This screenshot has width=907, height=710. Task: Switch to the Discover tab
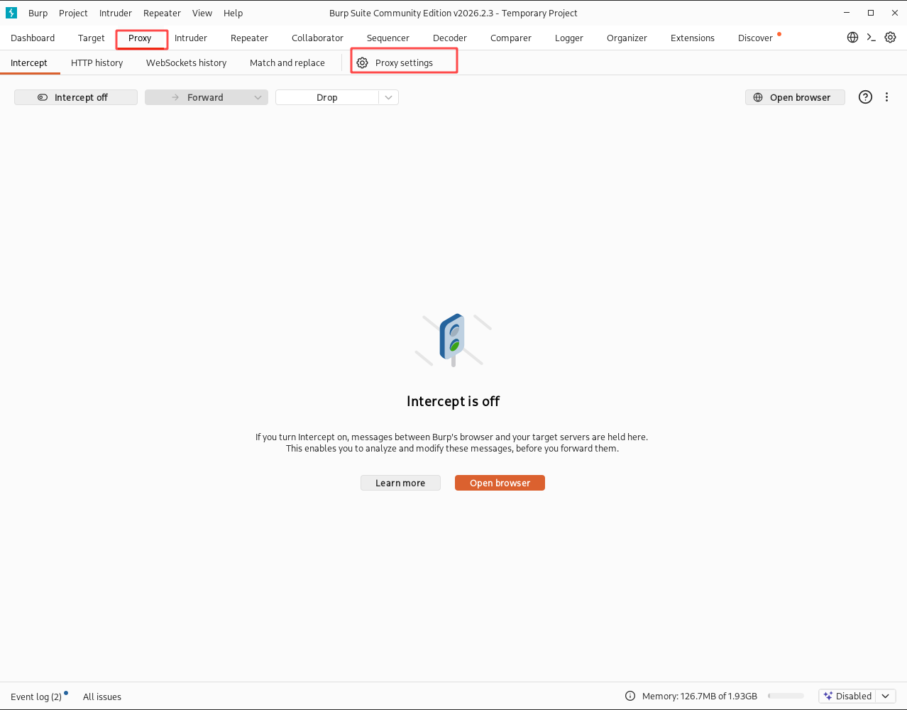tap(755, 38)
